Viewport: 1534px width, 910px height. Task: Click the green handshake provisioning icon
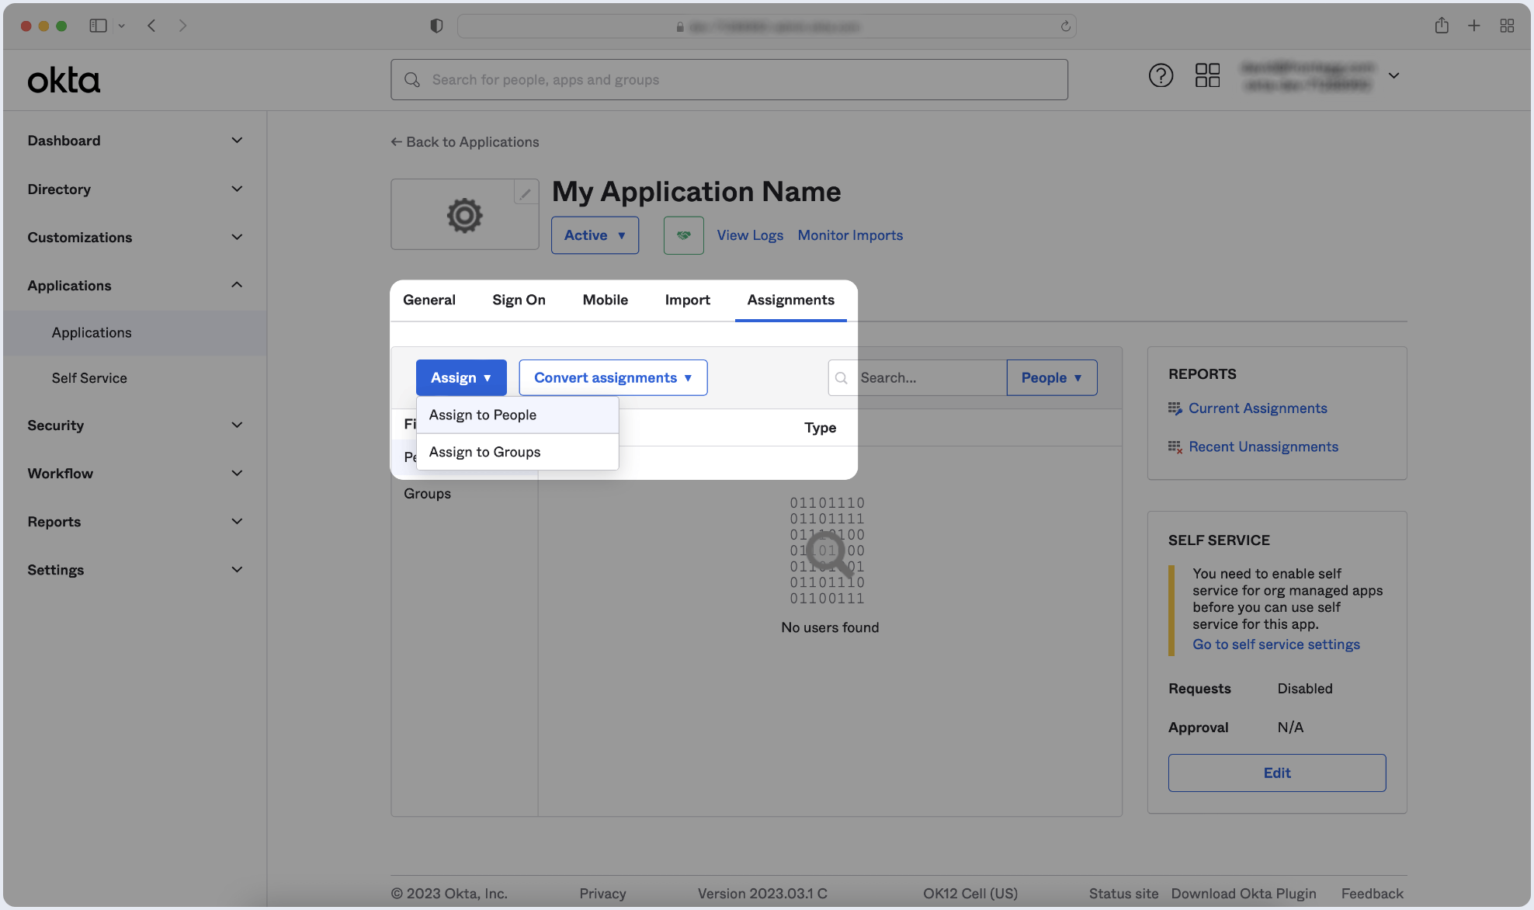683,235
